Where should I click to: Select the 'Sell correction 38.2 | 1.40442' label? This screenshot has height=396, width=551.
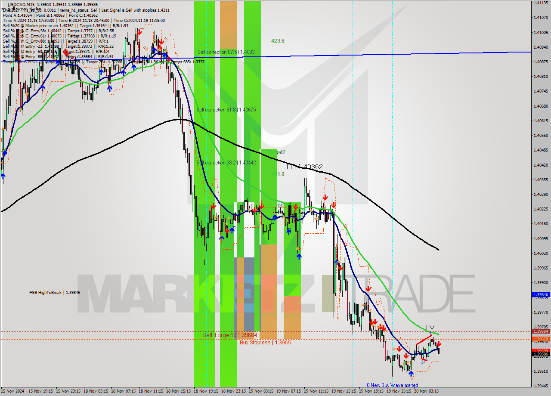click(226, 163)
